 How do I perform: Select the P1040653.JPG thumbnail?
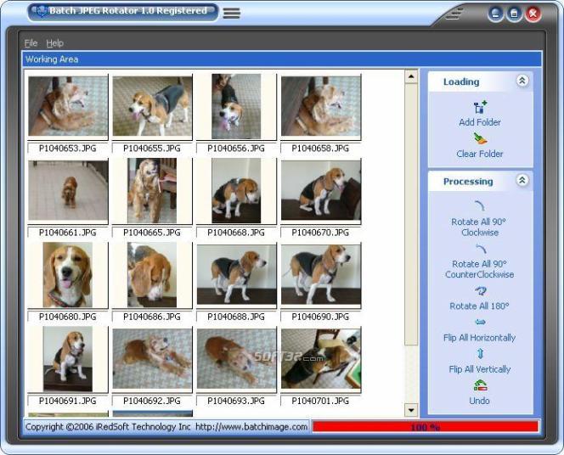point(68,107)
